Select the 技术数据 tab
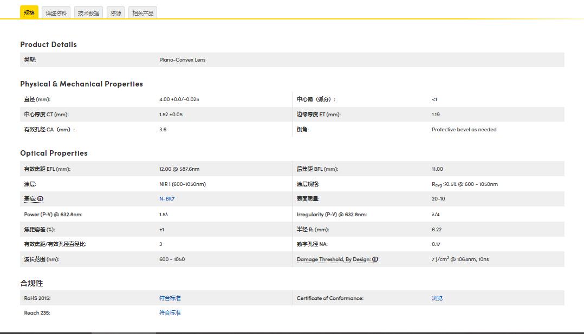Viewport: 584px width, 334px height. click(x=88, y=13)
